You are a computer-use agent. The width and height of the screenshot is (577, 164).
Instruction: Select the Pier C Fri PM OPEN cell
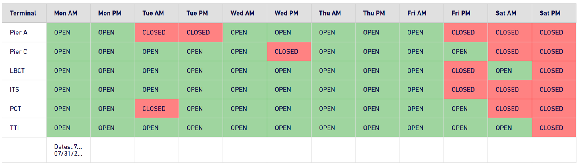click(x=466, y=52)
